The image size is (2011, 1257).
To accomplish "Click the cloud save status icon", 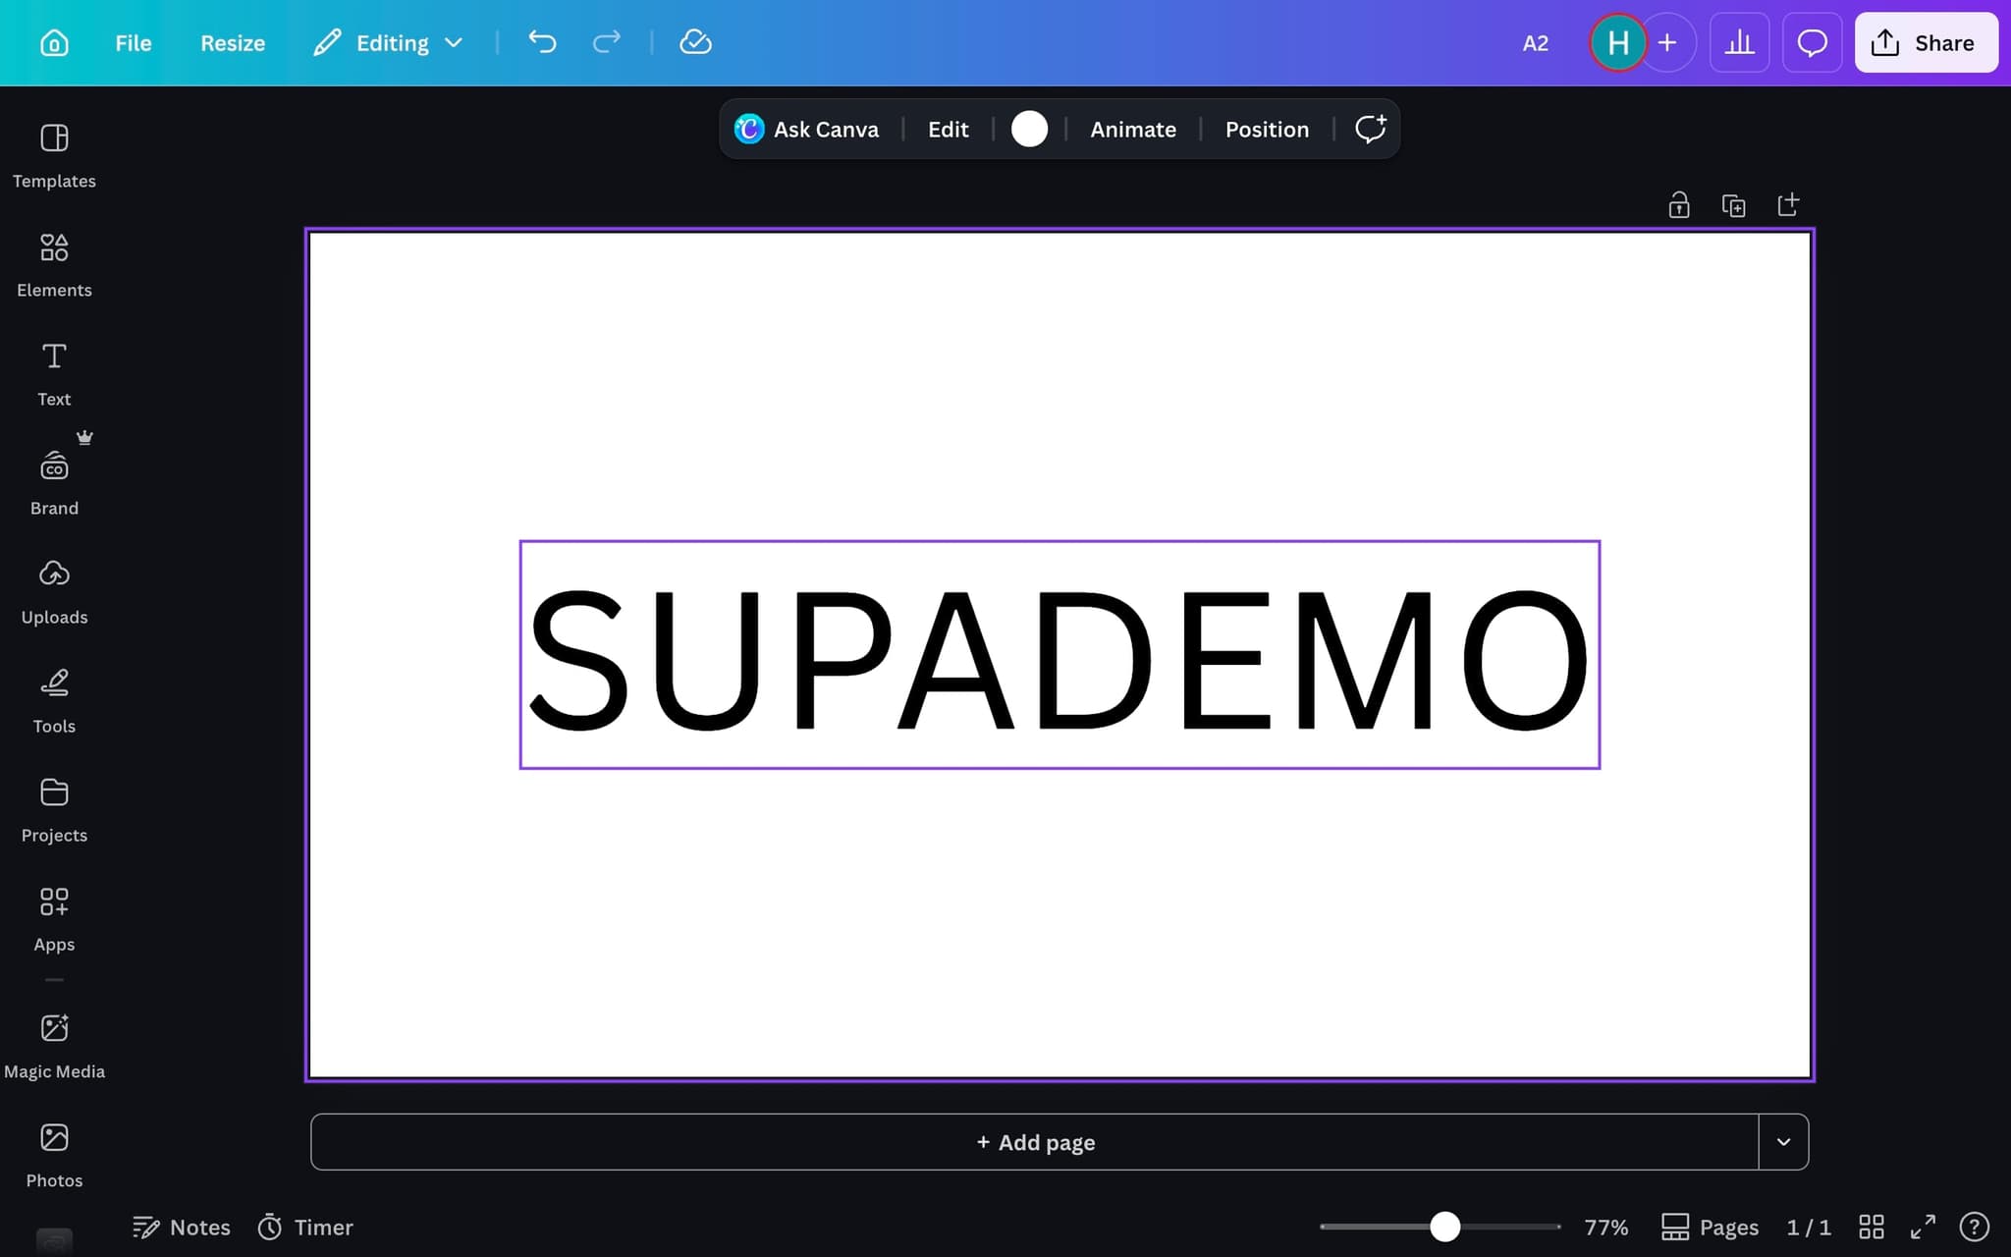I will tap(695, 42).
